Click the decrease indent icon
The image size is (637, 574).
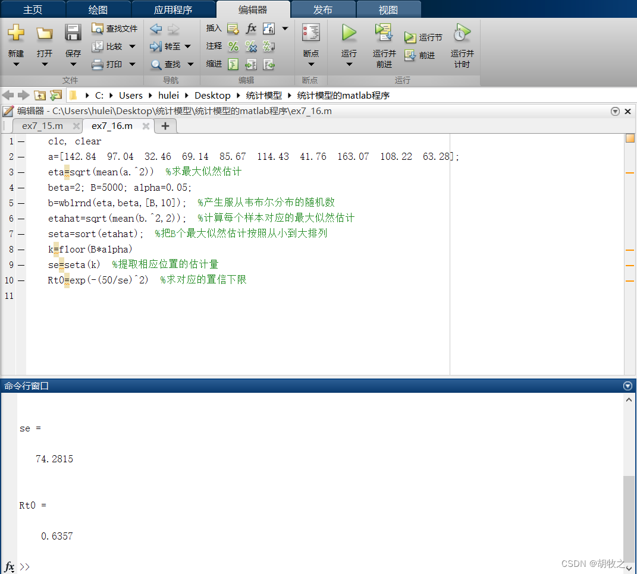point(268,64)
